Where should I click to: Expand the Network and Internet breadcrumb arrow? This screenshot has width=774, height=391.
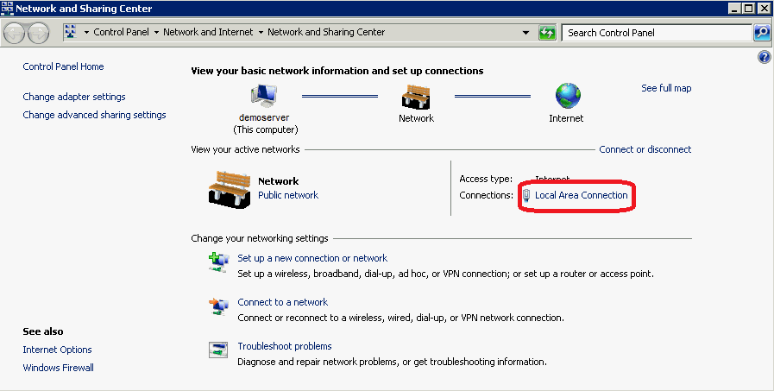(x=260, y=33)
